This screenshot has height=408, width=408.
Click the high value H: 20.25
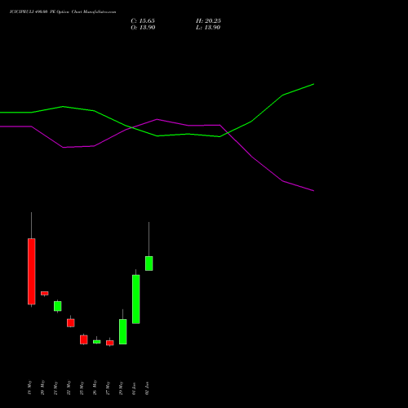pyautogui.click(x=208, y=21)
